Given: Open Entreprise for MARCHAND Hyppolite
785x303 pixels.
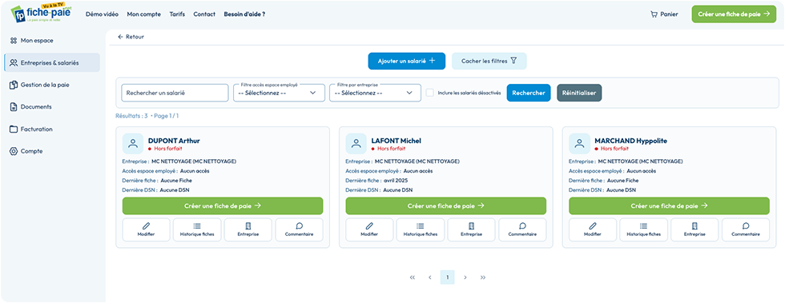Looking at the screenshot, I should coord(695,229).
